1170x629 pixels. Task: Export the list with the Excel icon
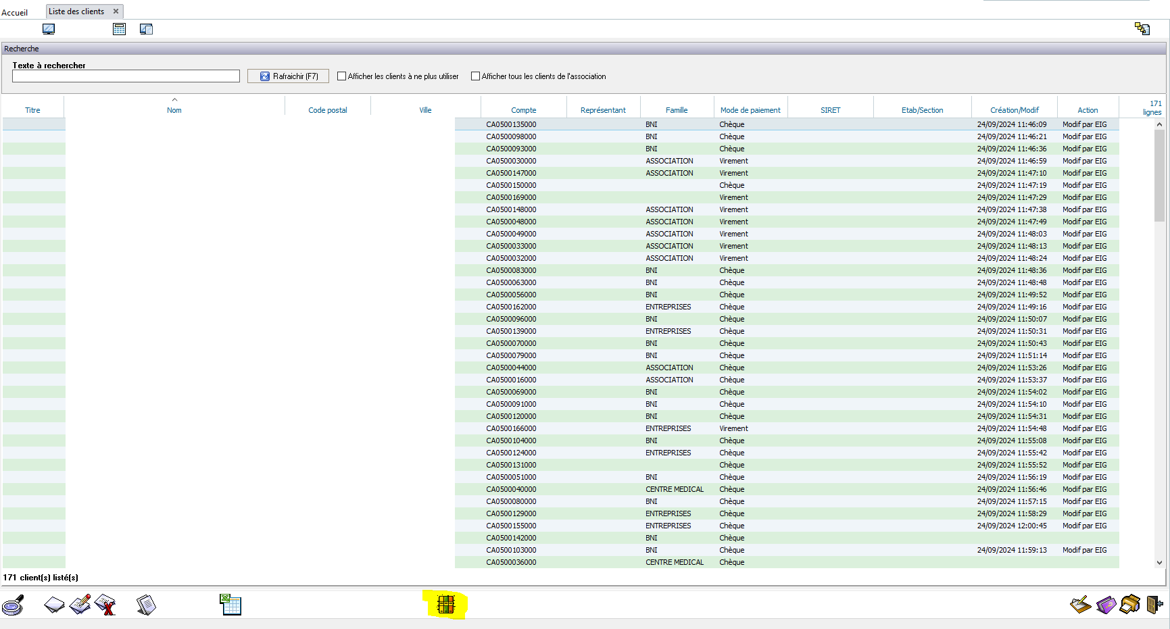(230, 605)
